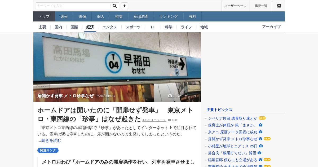Open sidebar topic 扉開かず発車 メトロ珍事なぜ
Viewport: 318px width, 167px height.
tap(233, 139)
